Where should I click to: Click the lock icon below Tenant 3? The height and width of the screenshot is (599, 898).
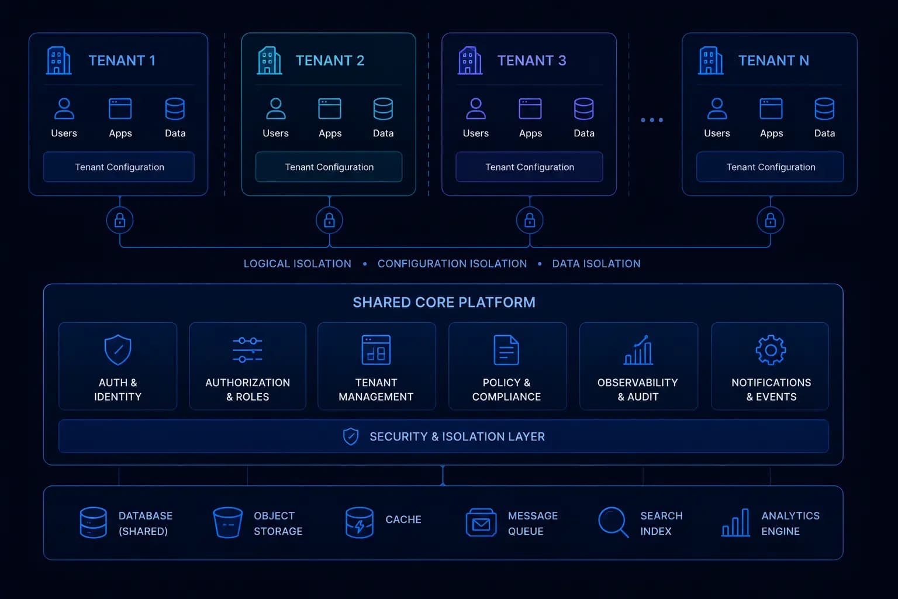click(530, 221)
